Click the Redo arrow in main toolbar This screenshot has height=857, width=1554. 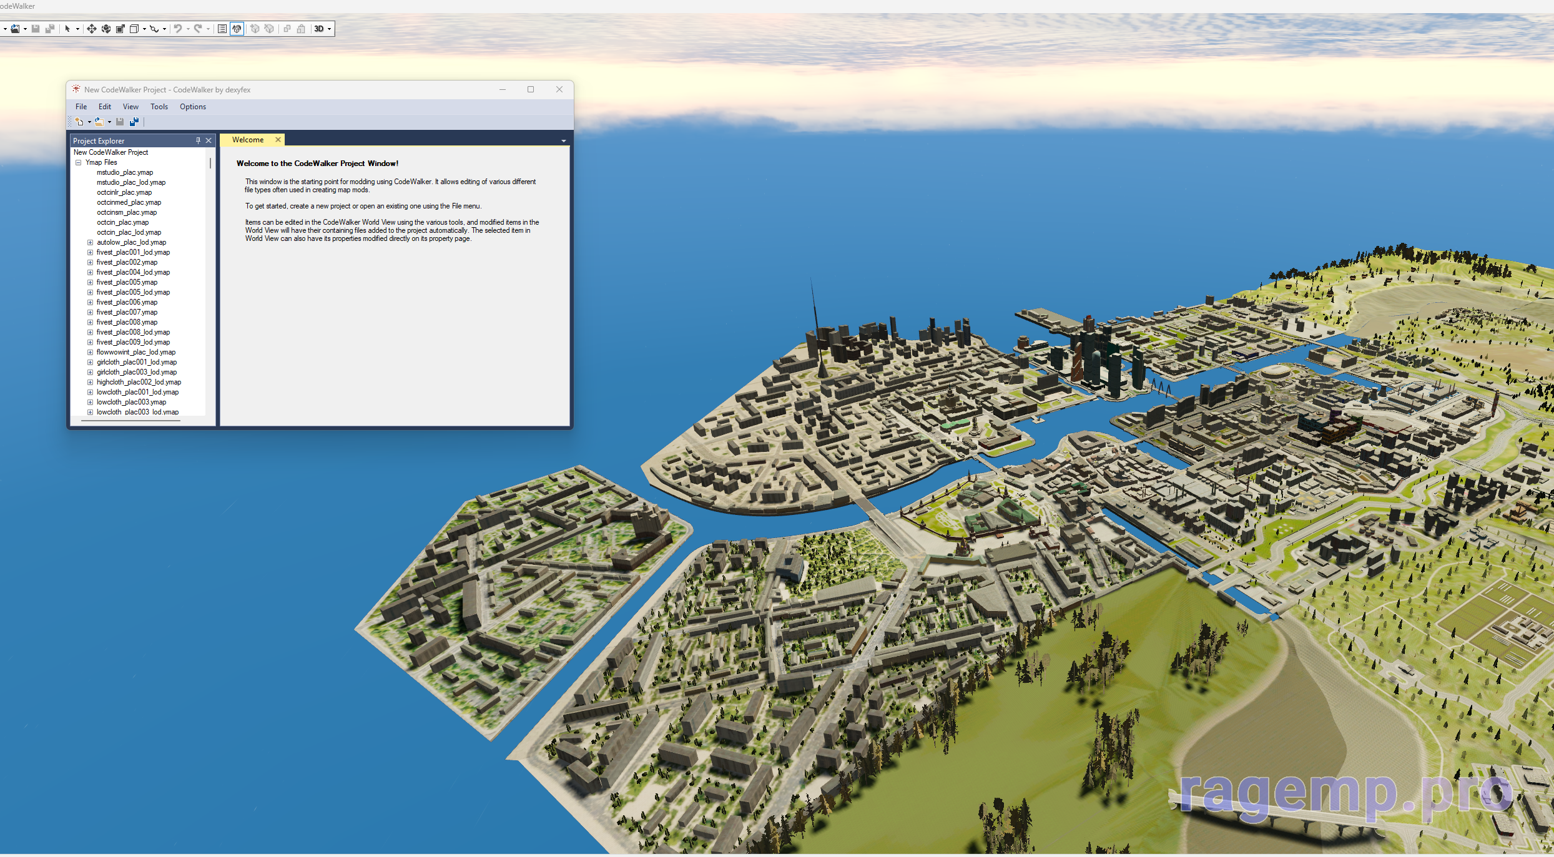pyautogui.click(x=198, y=29)
